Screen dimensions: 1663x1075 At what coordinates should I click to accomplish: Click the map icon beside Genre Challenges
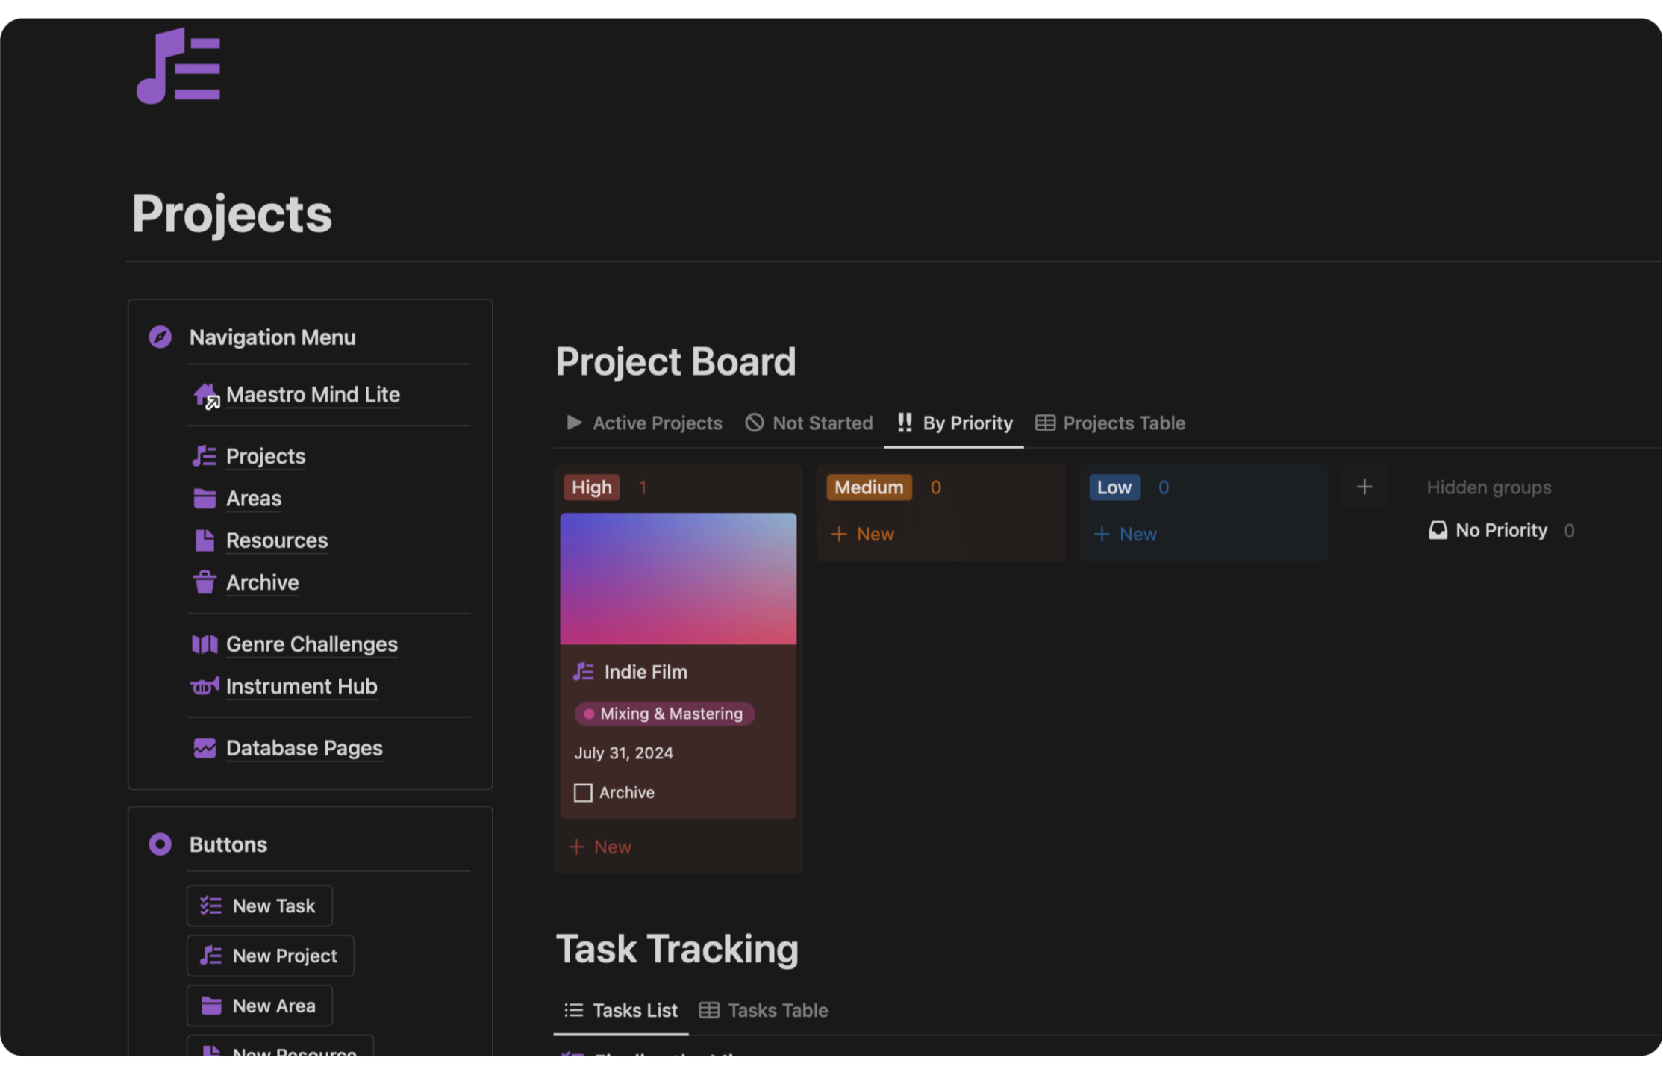point(205,644)
